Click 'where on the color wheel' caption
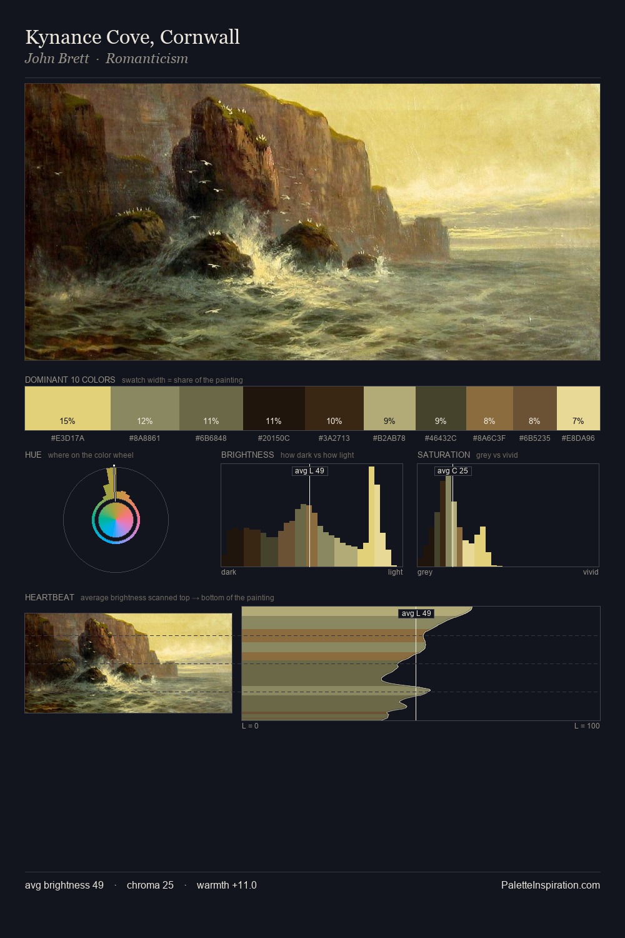 point(91,455)
